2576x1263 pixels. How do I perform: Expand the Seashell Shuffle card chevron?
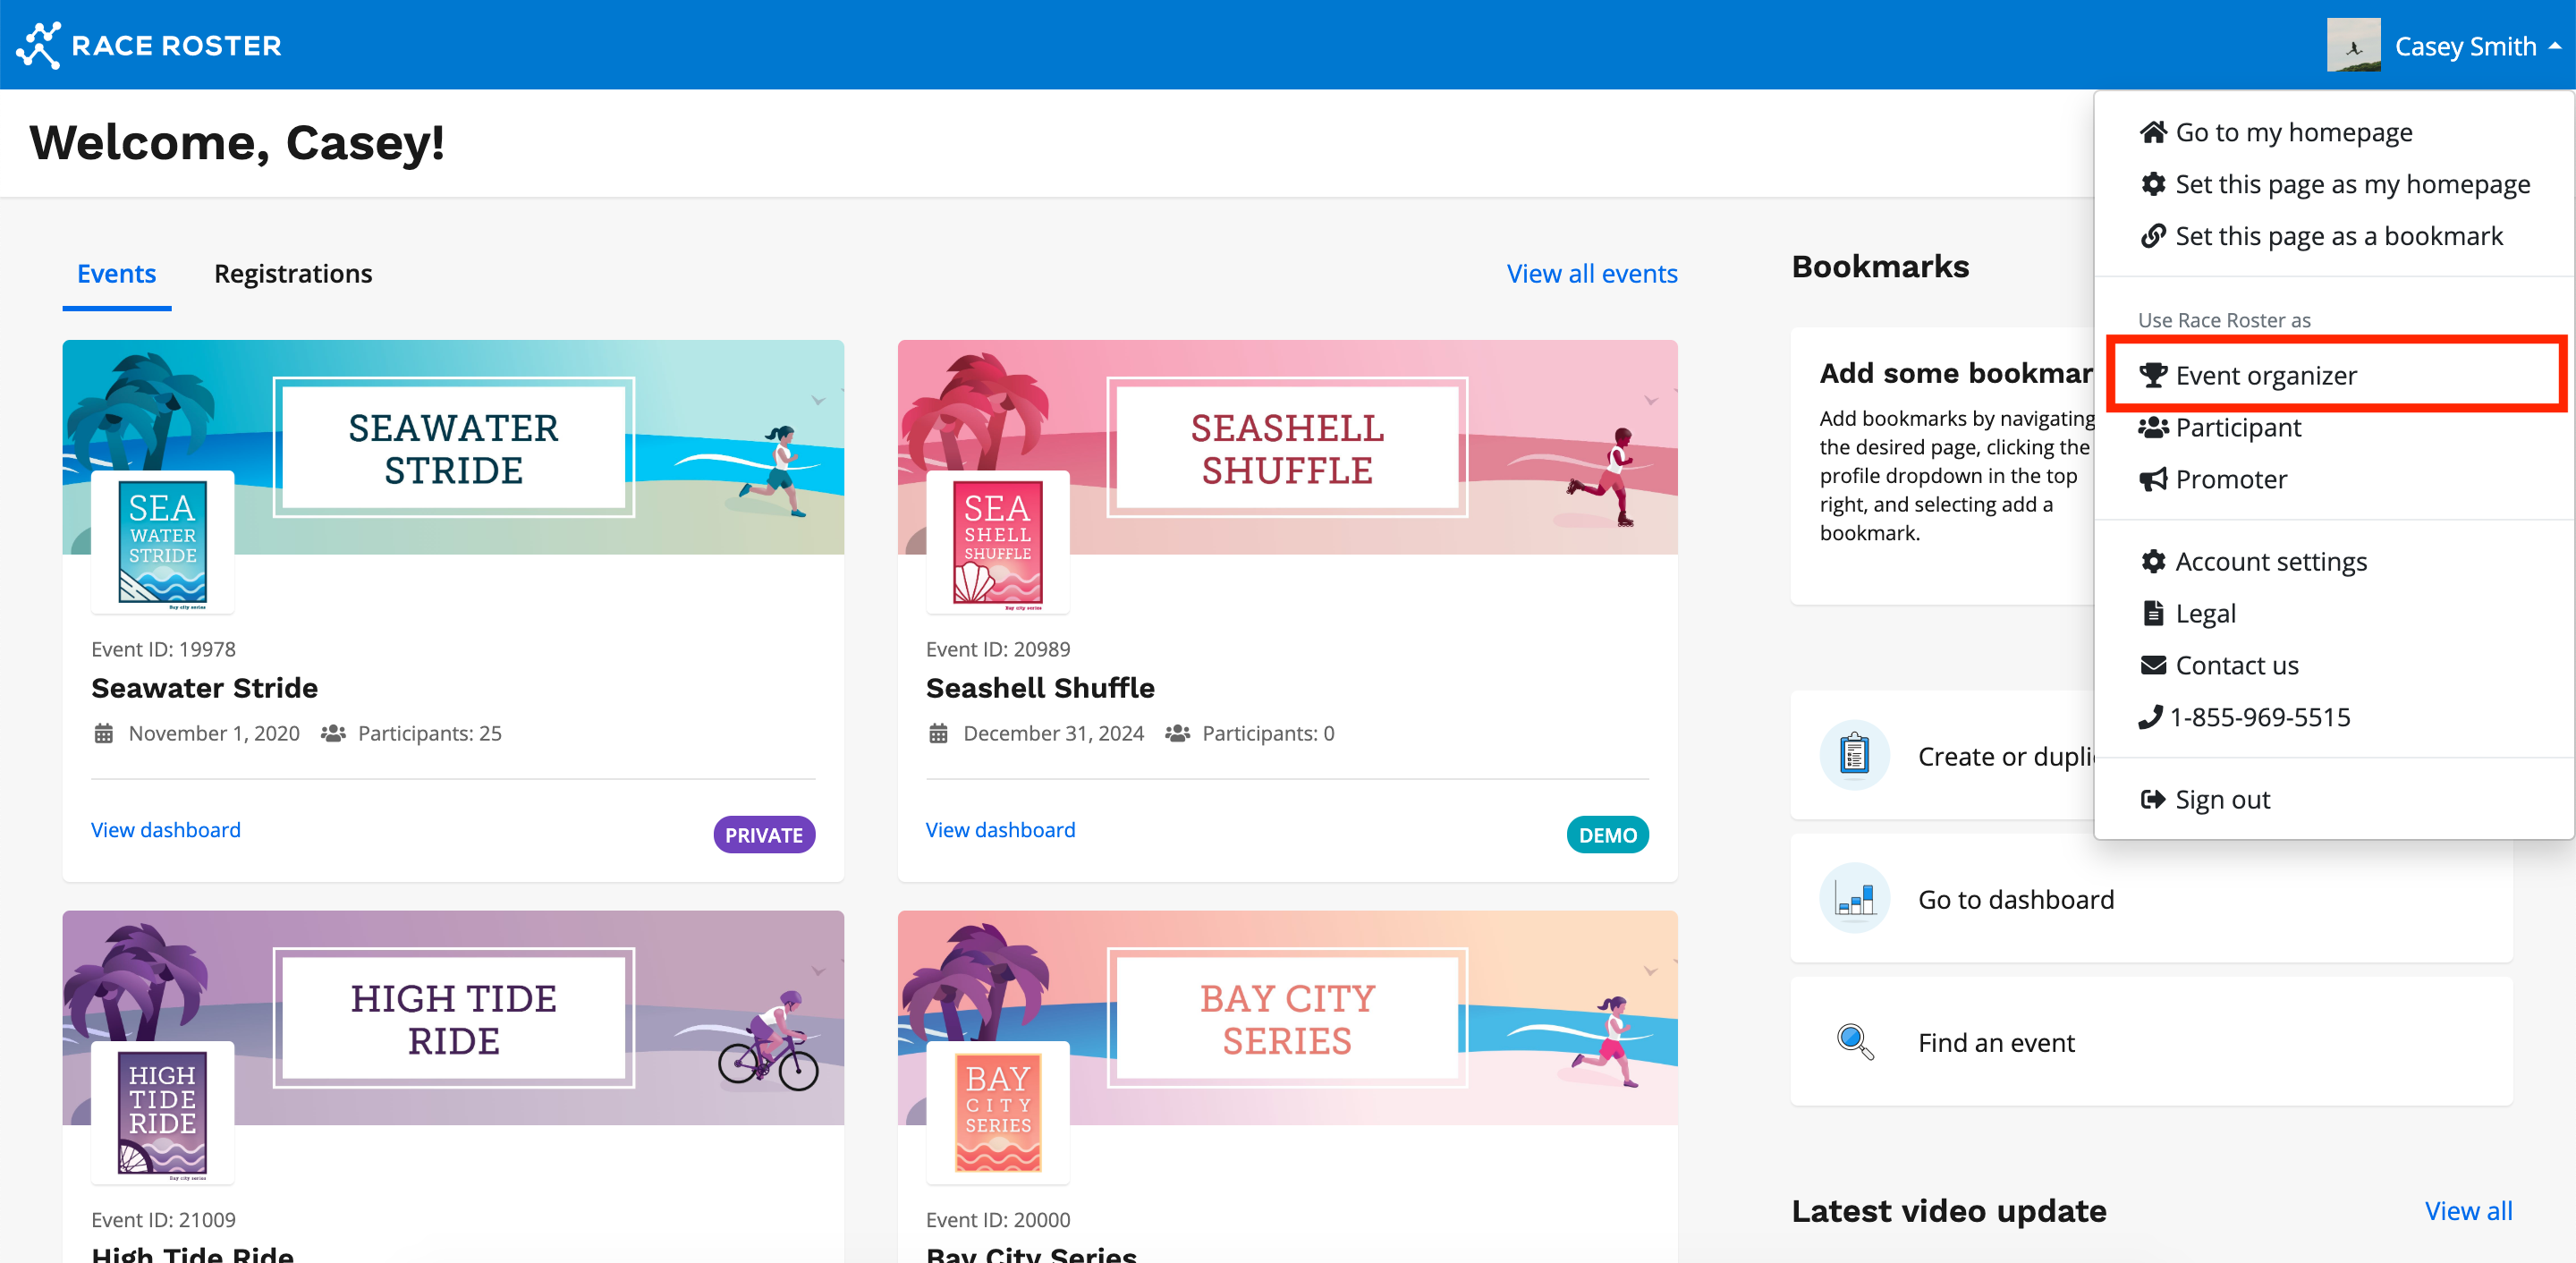pyautogui.click(x=1651, y=400)
